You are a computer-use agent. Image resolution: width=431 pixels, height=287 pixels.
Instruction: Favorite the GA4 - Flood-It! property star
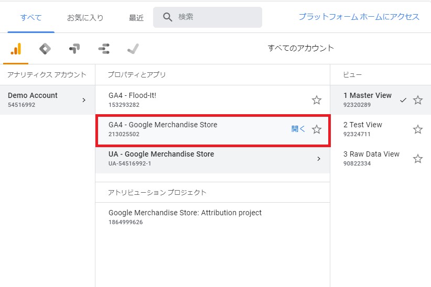317,100
